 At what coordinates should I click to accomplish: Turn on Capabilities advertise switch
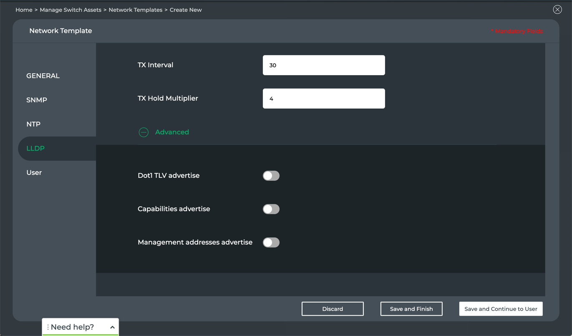[x=271, y=209]
